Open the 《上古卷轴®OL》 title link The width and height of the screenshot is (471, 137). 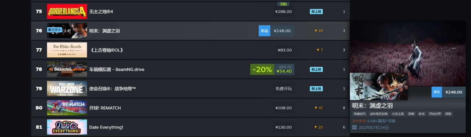[106, 50]
